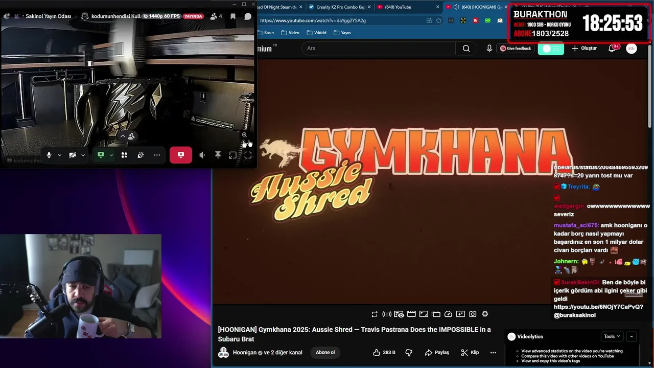
Task: Click the red disconnect call button
Action: pos(181,155)
